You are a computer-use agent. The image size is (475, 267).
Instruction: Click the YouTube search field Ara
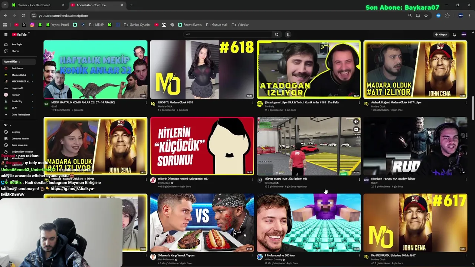[228, 34]
